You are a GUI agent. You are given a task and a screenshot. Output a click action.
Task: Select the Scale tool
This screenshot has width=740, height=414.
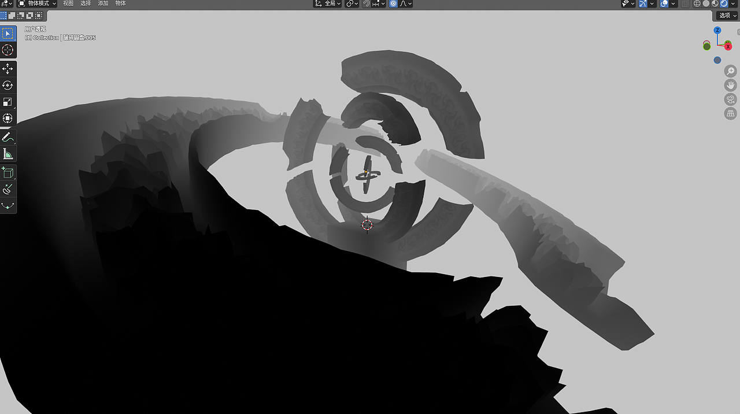8,102
